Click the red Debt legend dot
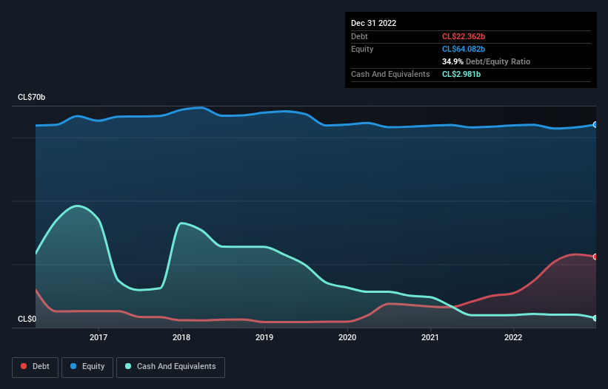The image size is (608, 389). click(24, 366)
